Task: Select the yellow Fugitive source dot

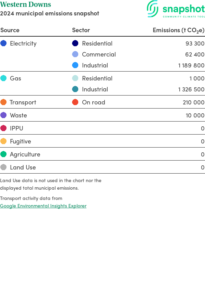Action: [3, 141]
